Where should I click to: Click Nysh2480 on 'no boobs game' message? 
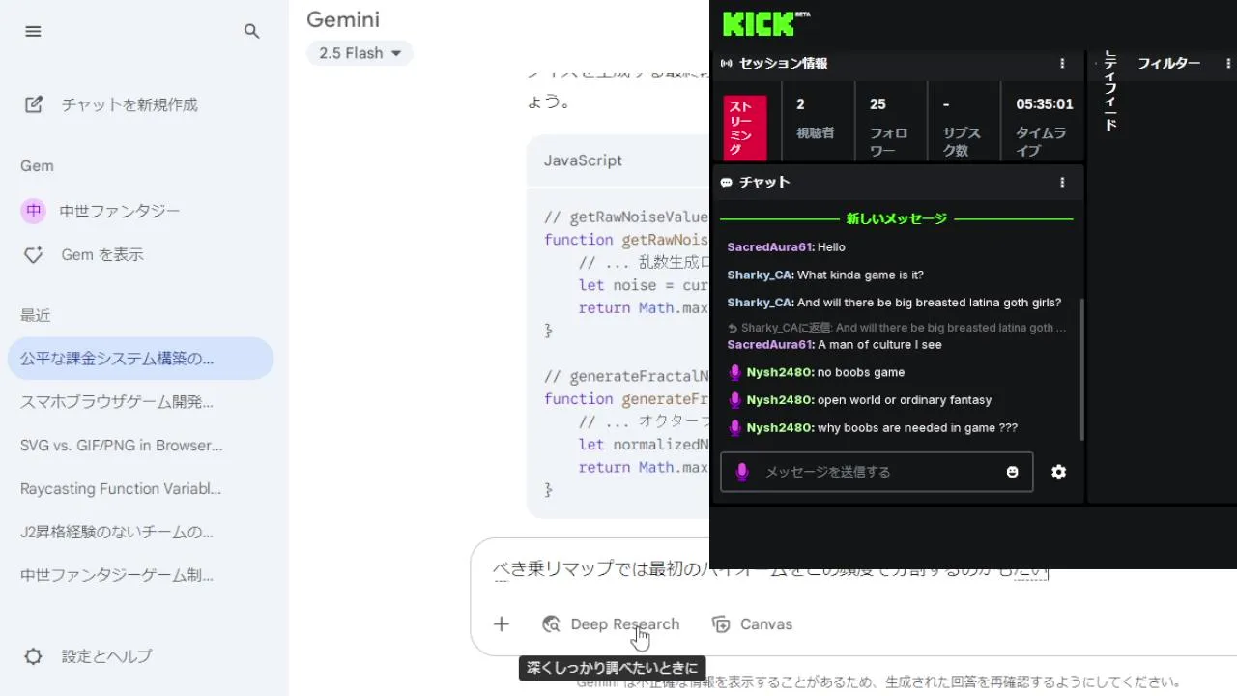780,372
